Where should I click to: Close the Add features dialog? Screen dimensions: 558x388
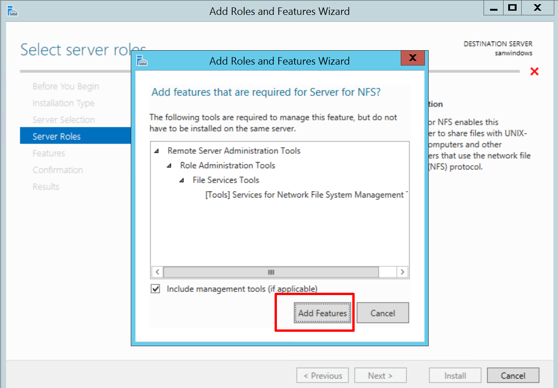point(412,58)
